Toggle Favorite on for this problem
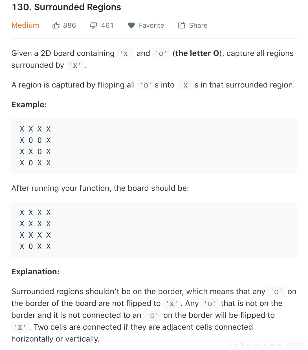Image resolution: width=308 pixels, height=350 pixels. click(146, 25)
